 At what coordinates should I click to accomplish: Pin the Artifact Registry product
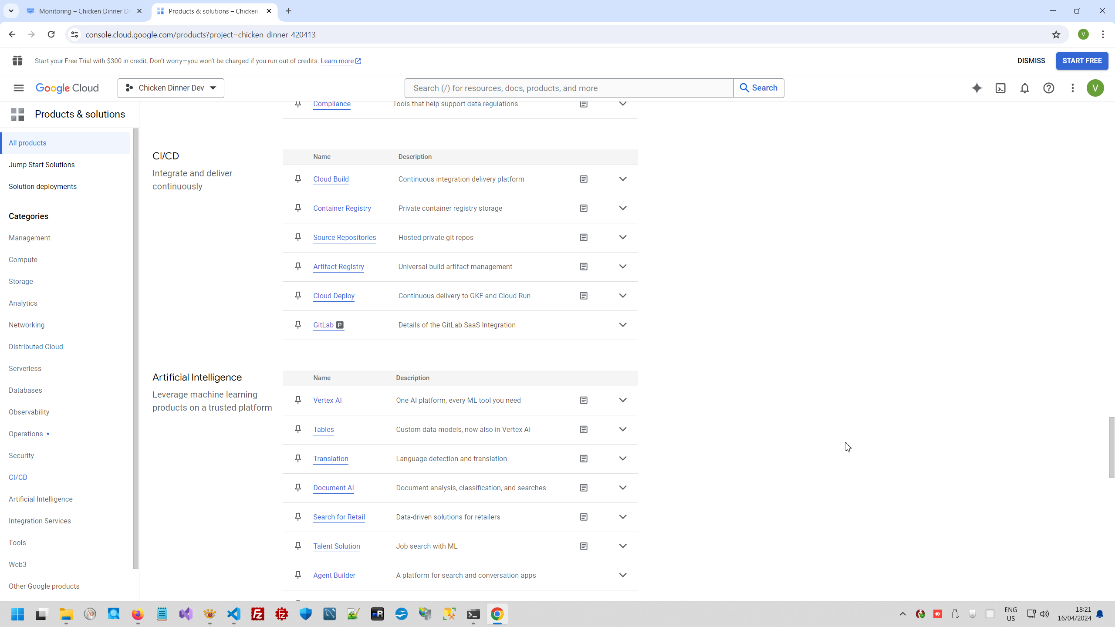click(x=298, y=266)
